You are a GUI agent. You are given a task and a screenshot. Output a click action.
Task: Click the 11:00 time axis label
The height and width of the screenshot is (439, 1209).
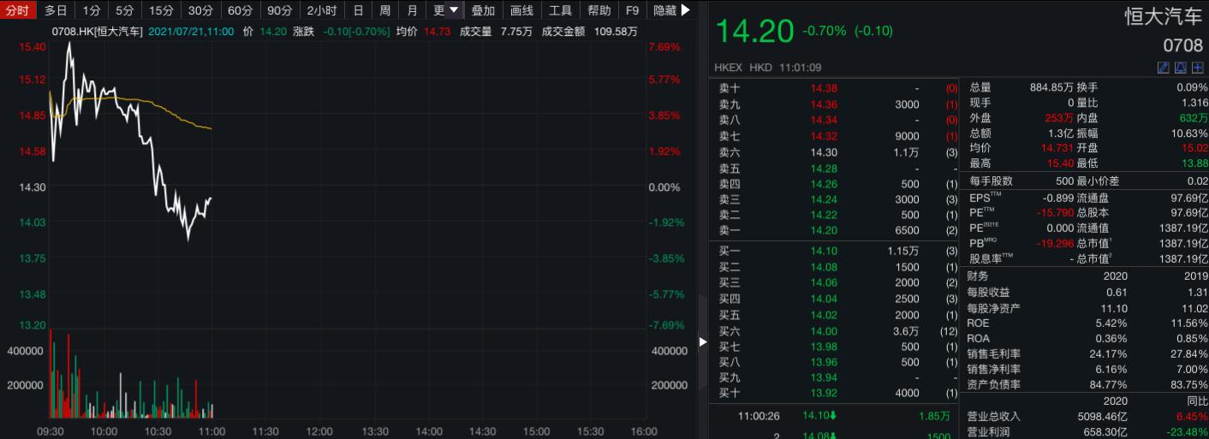pyautogui.click(x=211, y=431)
